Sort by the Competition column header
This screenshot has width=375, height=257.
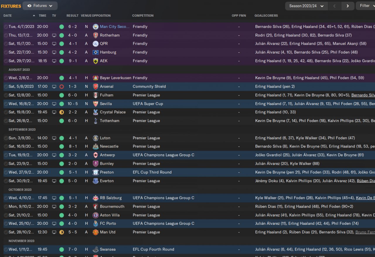click(x=143, y=16)
